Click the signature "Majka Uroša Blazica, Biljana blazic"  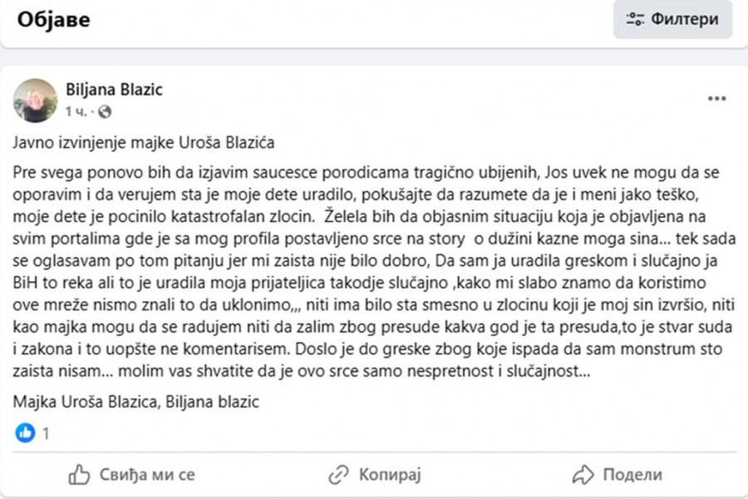pyautogui.click(x=136, y=403)
